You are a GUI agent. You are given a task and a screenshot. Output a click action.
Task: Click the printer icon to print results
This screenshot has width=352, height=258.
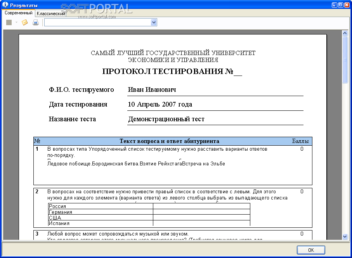click(36, 22)
